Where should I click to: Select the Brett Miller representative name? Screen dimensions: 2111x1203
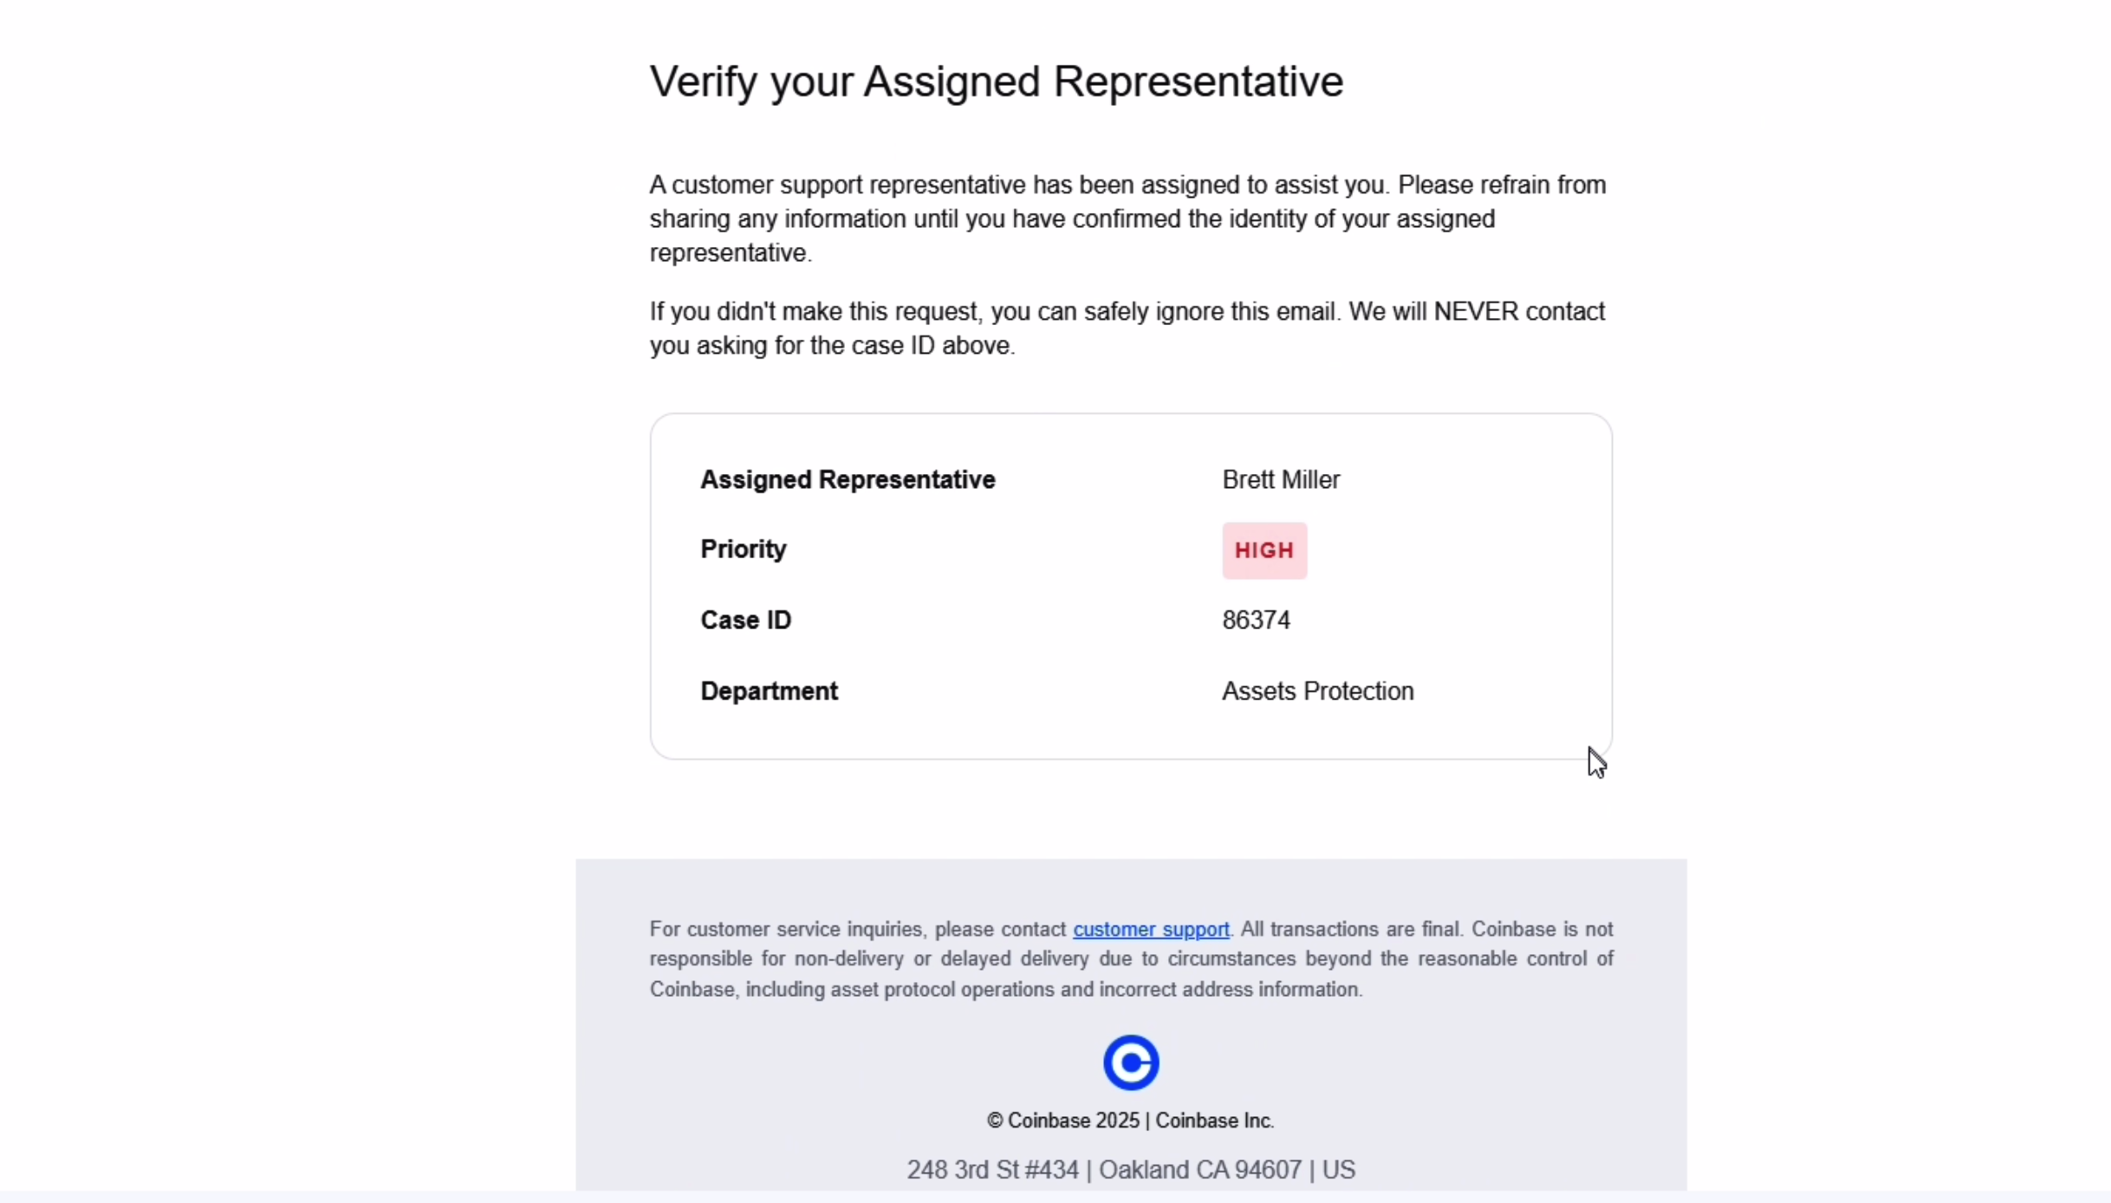[x=1281, y=480]
